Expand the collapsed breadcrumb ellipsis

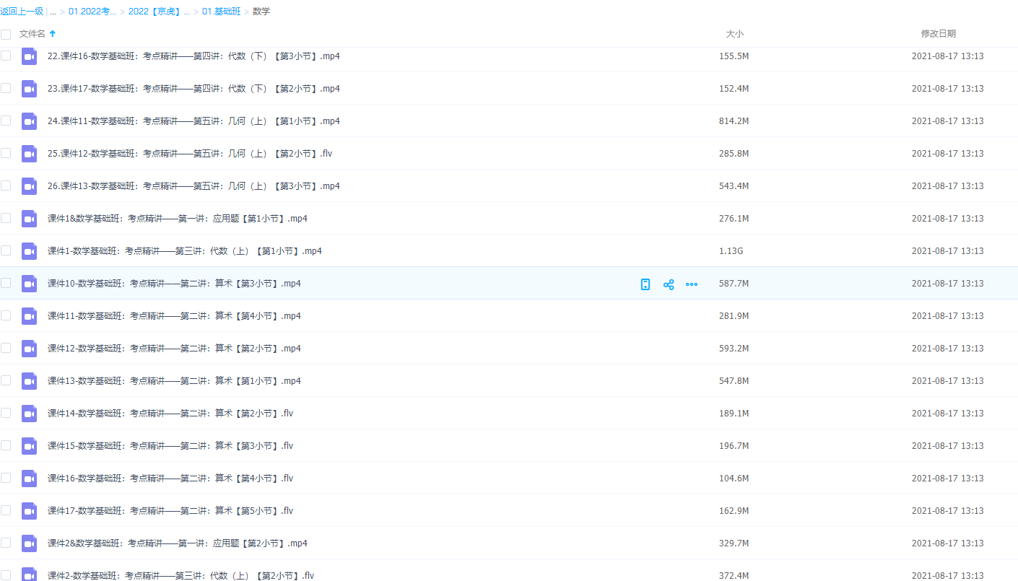point(53,12)
